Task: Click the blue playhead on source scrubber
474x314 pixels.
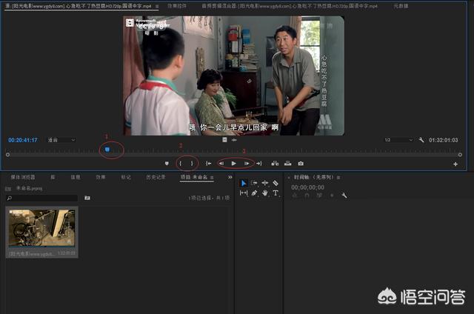Action: [107, 150]
